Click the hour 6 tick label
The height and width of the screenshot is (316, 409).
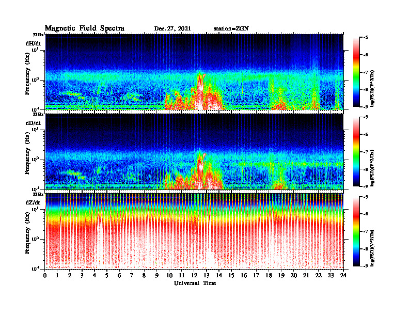119,275
